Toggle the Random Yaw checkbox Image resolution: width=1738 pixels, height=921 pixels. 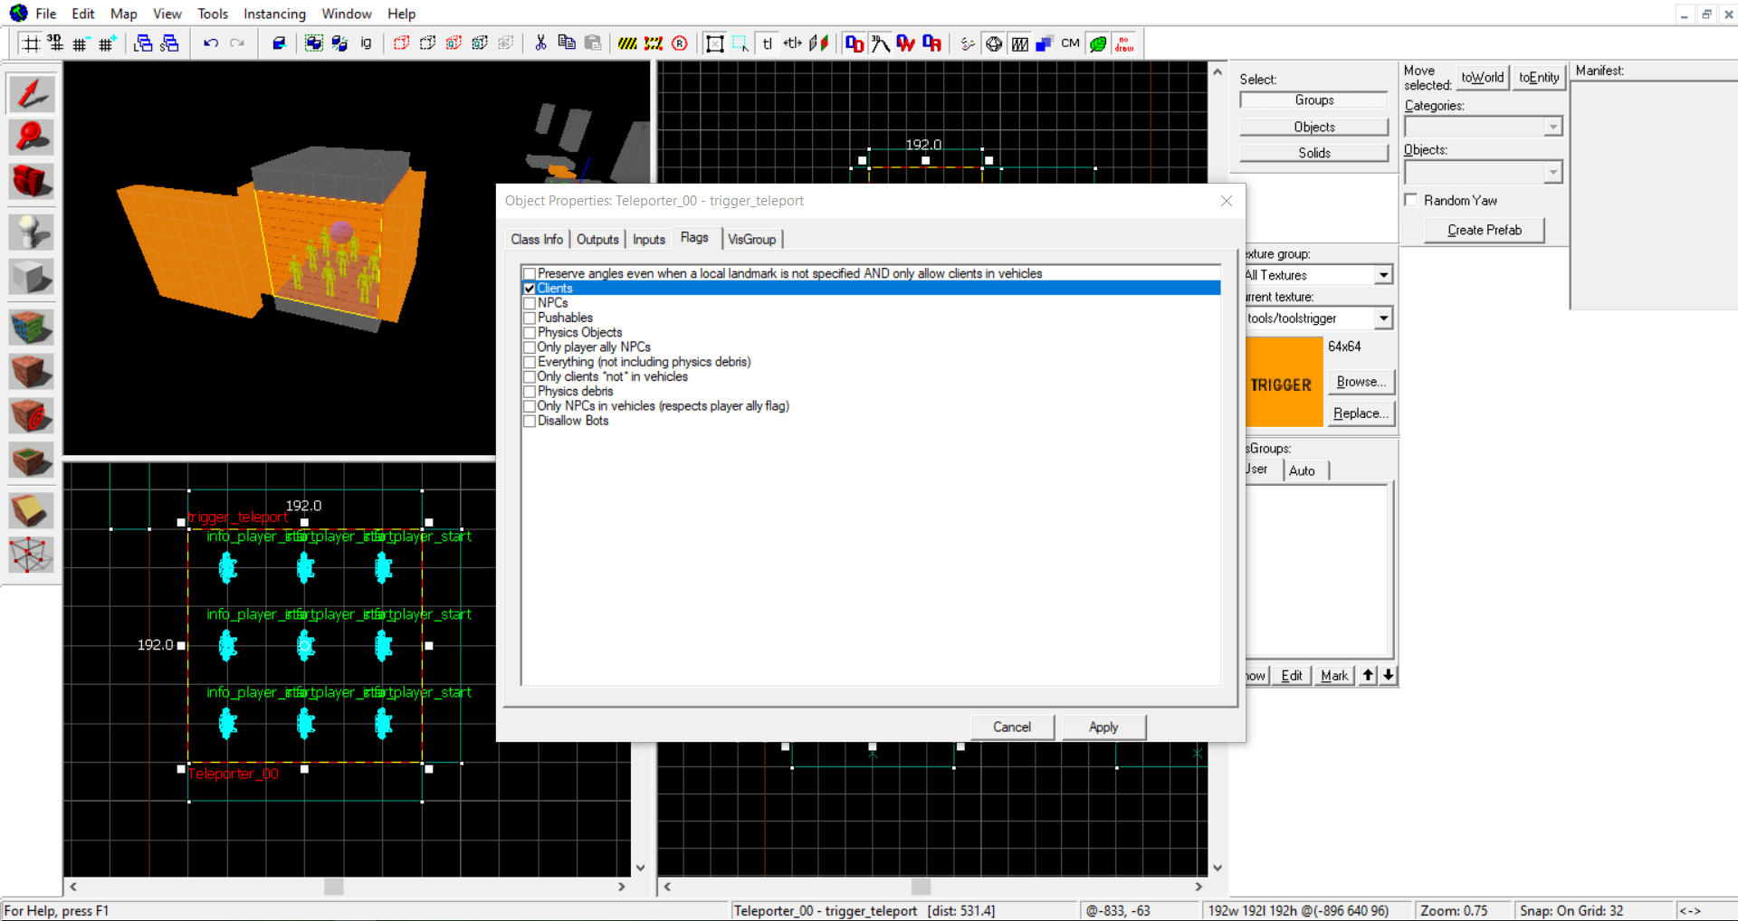pos(1410,200)
